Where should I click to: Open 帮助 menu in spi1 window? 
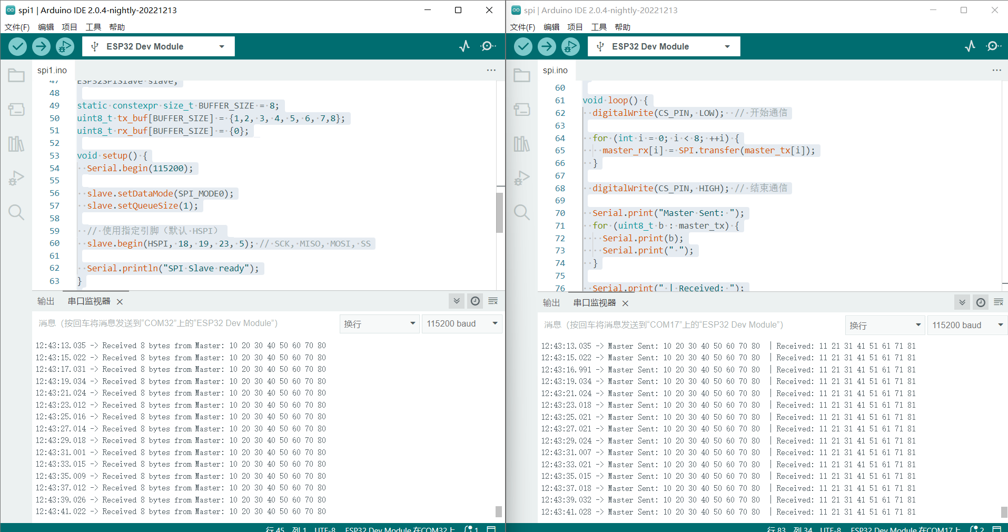(117, 27)
